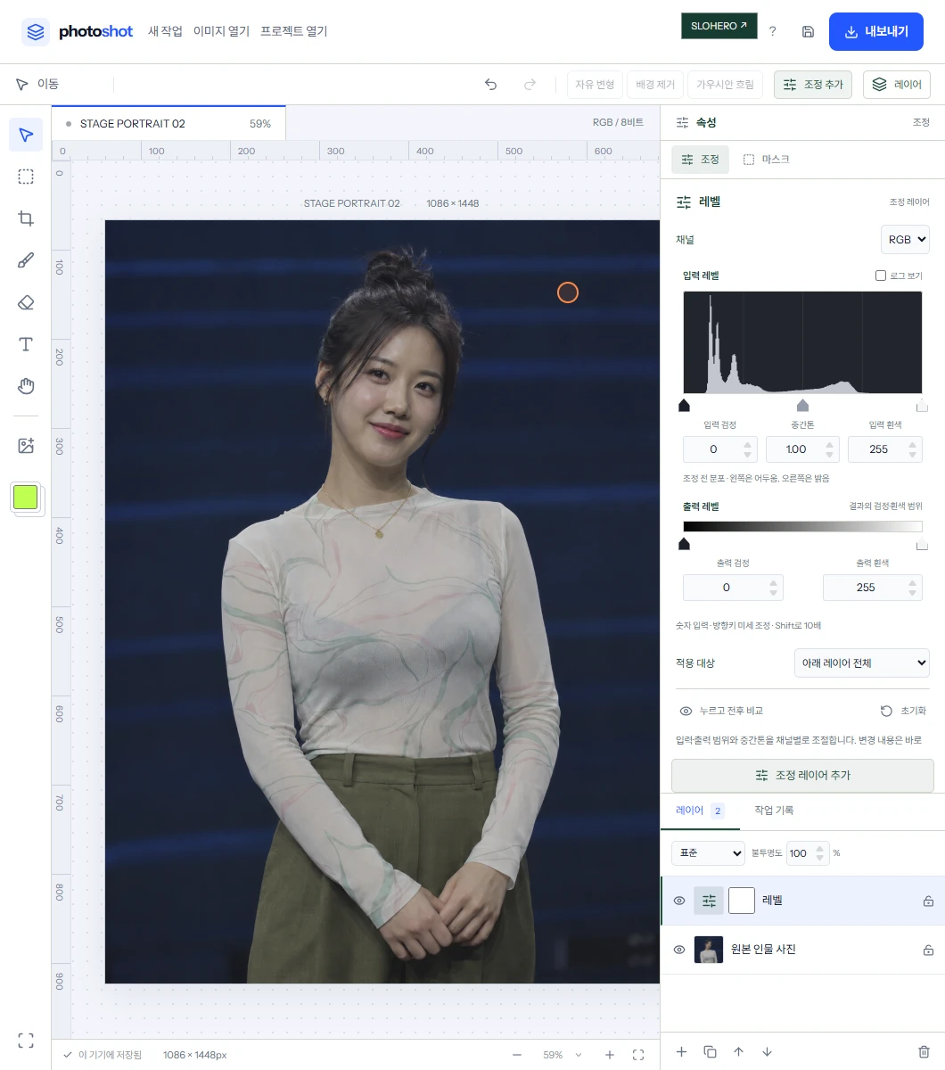Viewport: 945px width, 1070px height.
Task: Click the add image icon in left toolbar
Action: (x=26, y=446)
